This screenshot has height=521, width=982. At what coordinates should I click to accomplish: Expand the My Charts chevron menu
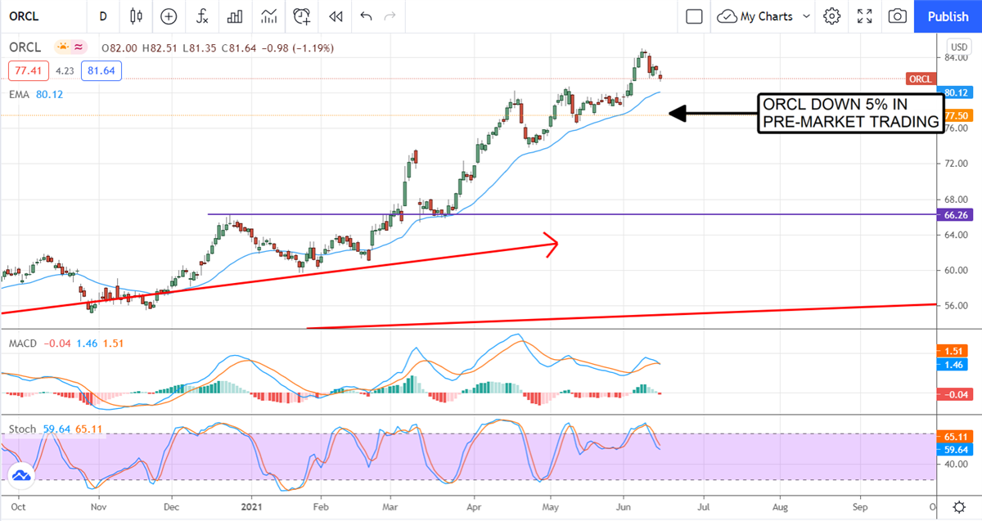[x=806, y=16]
